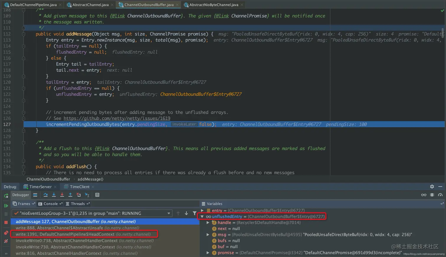Close the TimeClient debug session
Image resolution: width=446 pixels, height=257 pixels.
[x=93, y=187]
